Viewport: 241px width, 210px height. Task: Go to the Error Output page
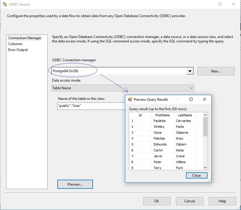pyautogui.click(x=18, y=50)
